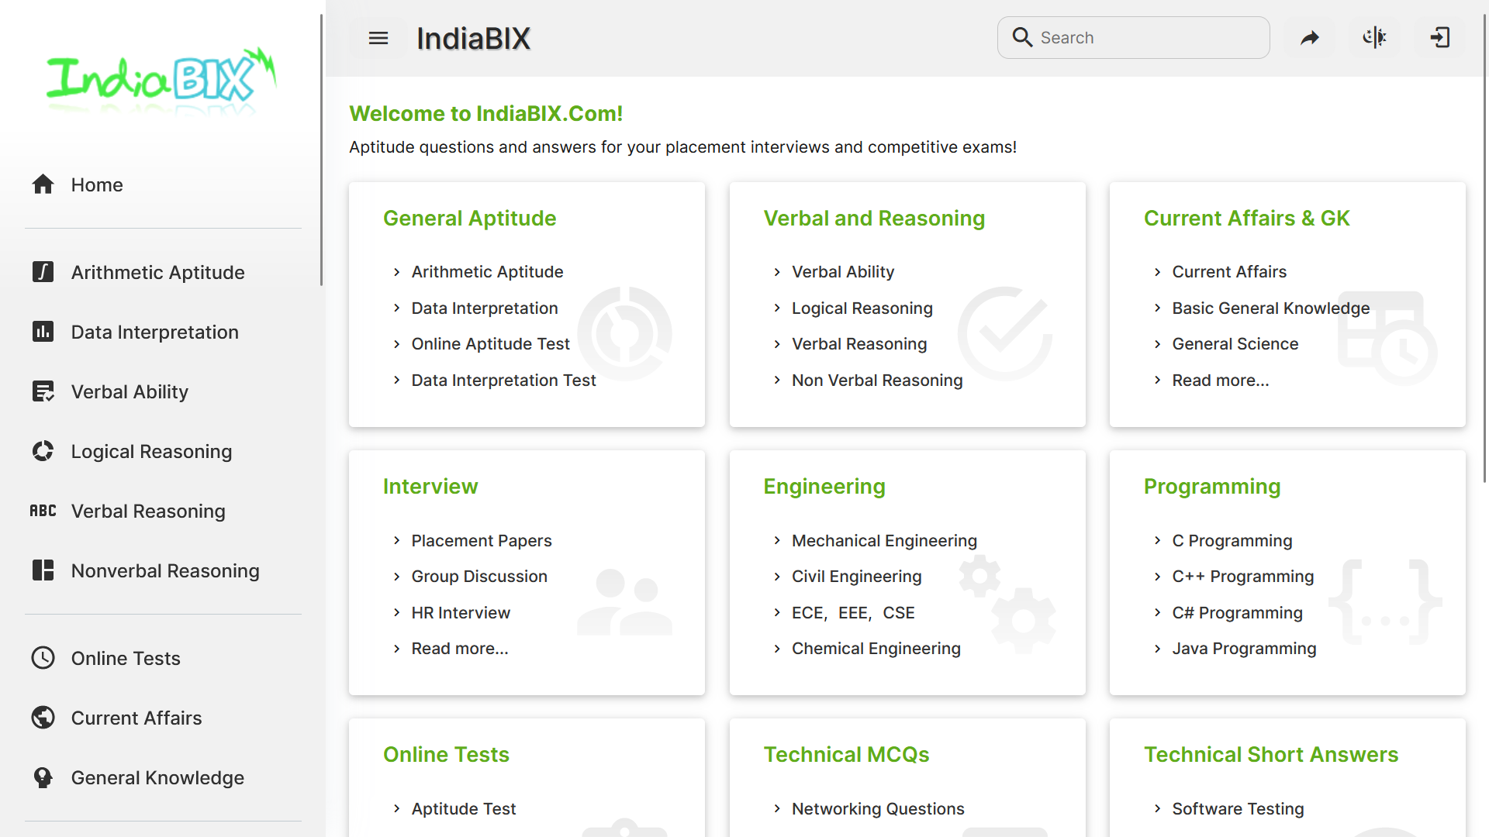
Task: Open the Mechanical Engineering link
Action: pyautogui.click(x=884, y=540)
